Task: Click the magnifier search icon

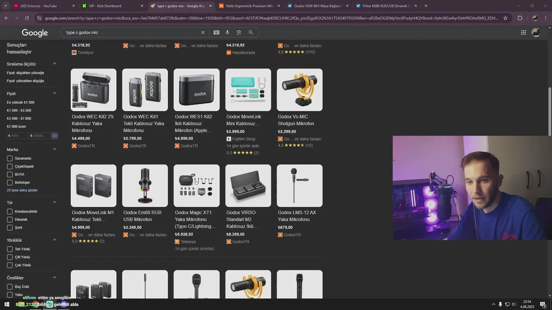Action: [251, 32]
